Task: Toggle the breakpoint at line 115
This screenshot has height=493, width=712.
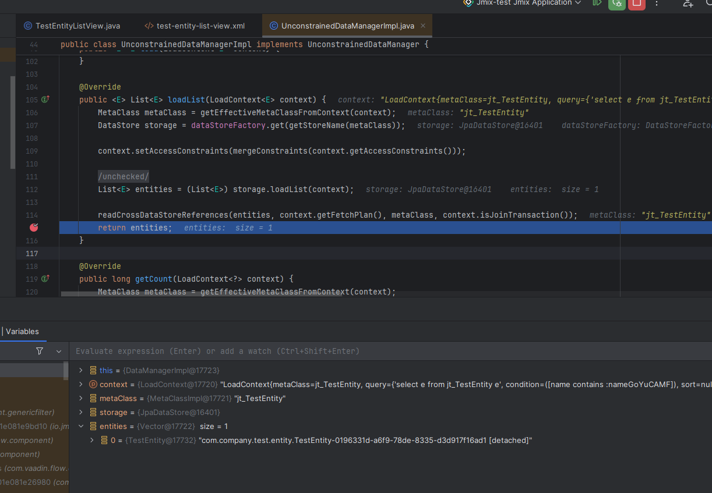Action: (34, 228)
